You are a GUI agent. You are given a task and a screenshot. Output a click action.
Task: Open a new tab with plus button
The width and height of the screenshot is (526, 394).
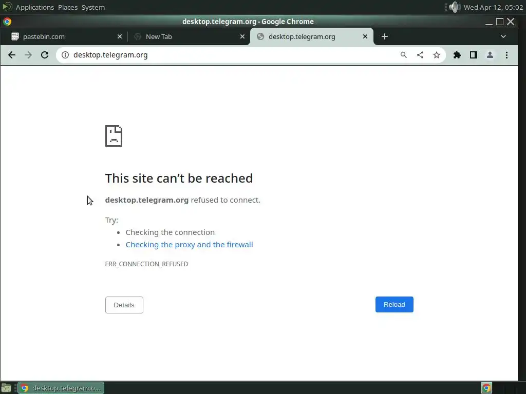(x=385, y=36)
